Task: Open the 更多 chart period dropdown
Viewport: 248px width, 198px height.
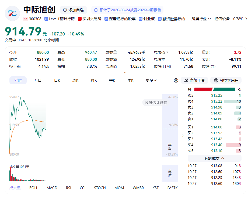Action: click(151, 80)
